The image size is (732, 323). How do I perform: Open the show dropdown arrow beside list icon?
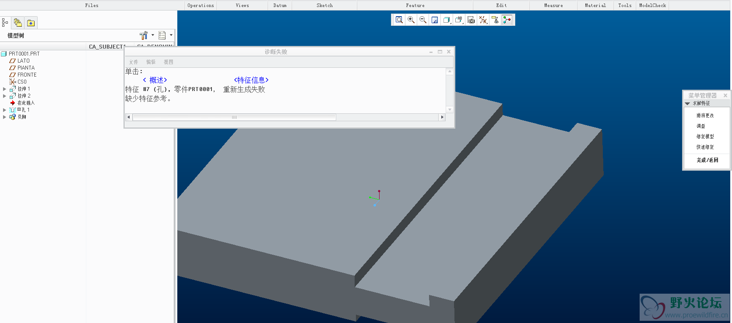pyautogui.click(x=171, y=35)
